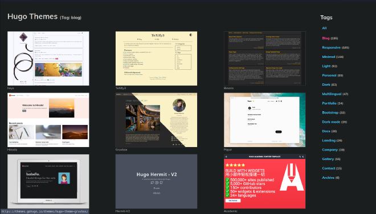Click the Hinode theme name caption
The width and height of the screenshot is (376, 214).
[x=12, y=150]
